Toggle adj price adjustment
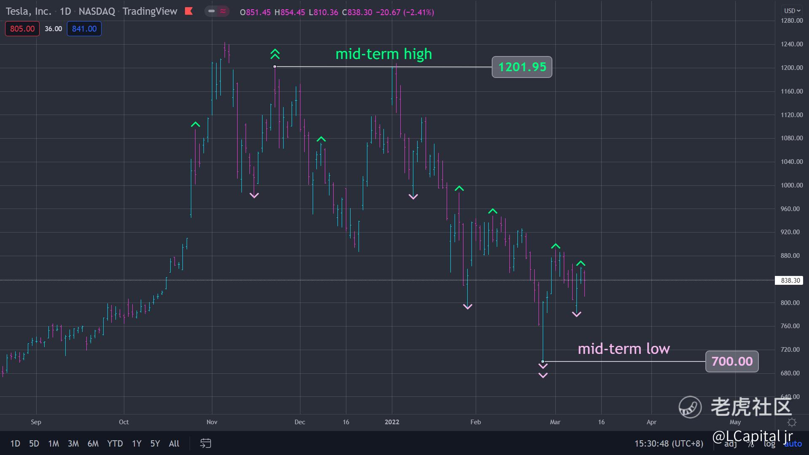Image resolution: width=809 pixels, height=455 pixels. [x=731, y=444]
